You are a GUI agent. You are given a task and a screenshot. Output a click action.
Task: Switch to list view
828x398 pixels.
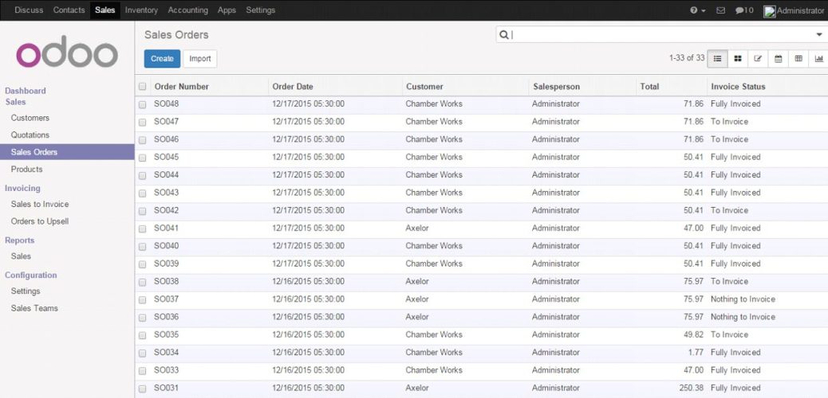point(718,59)
